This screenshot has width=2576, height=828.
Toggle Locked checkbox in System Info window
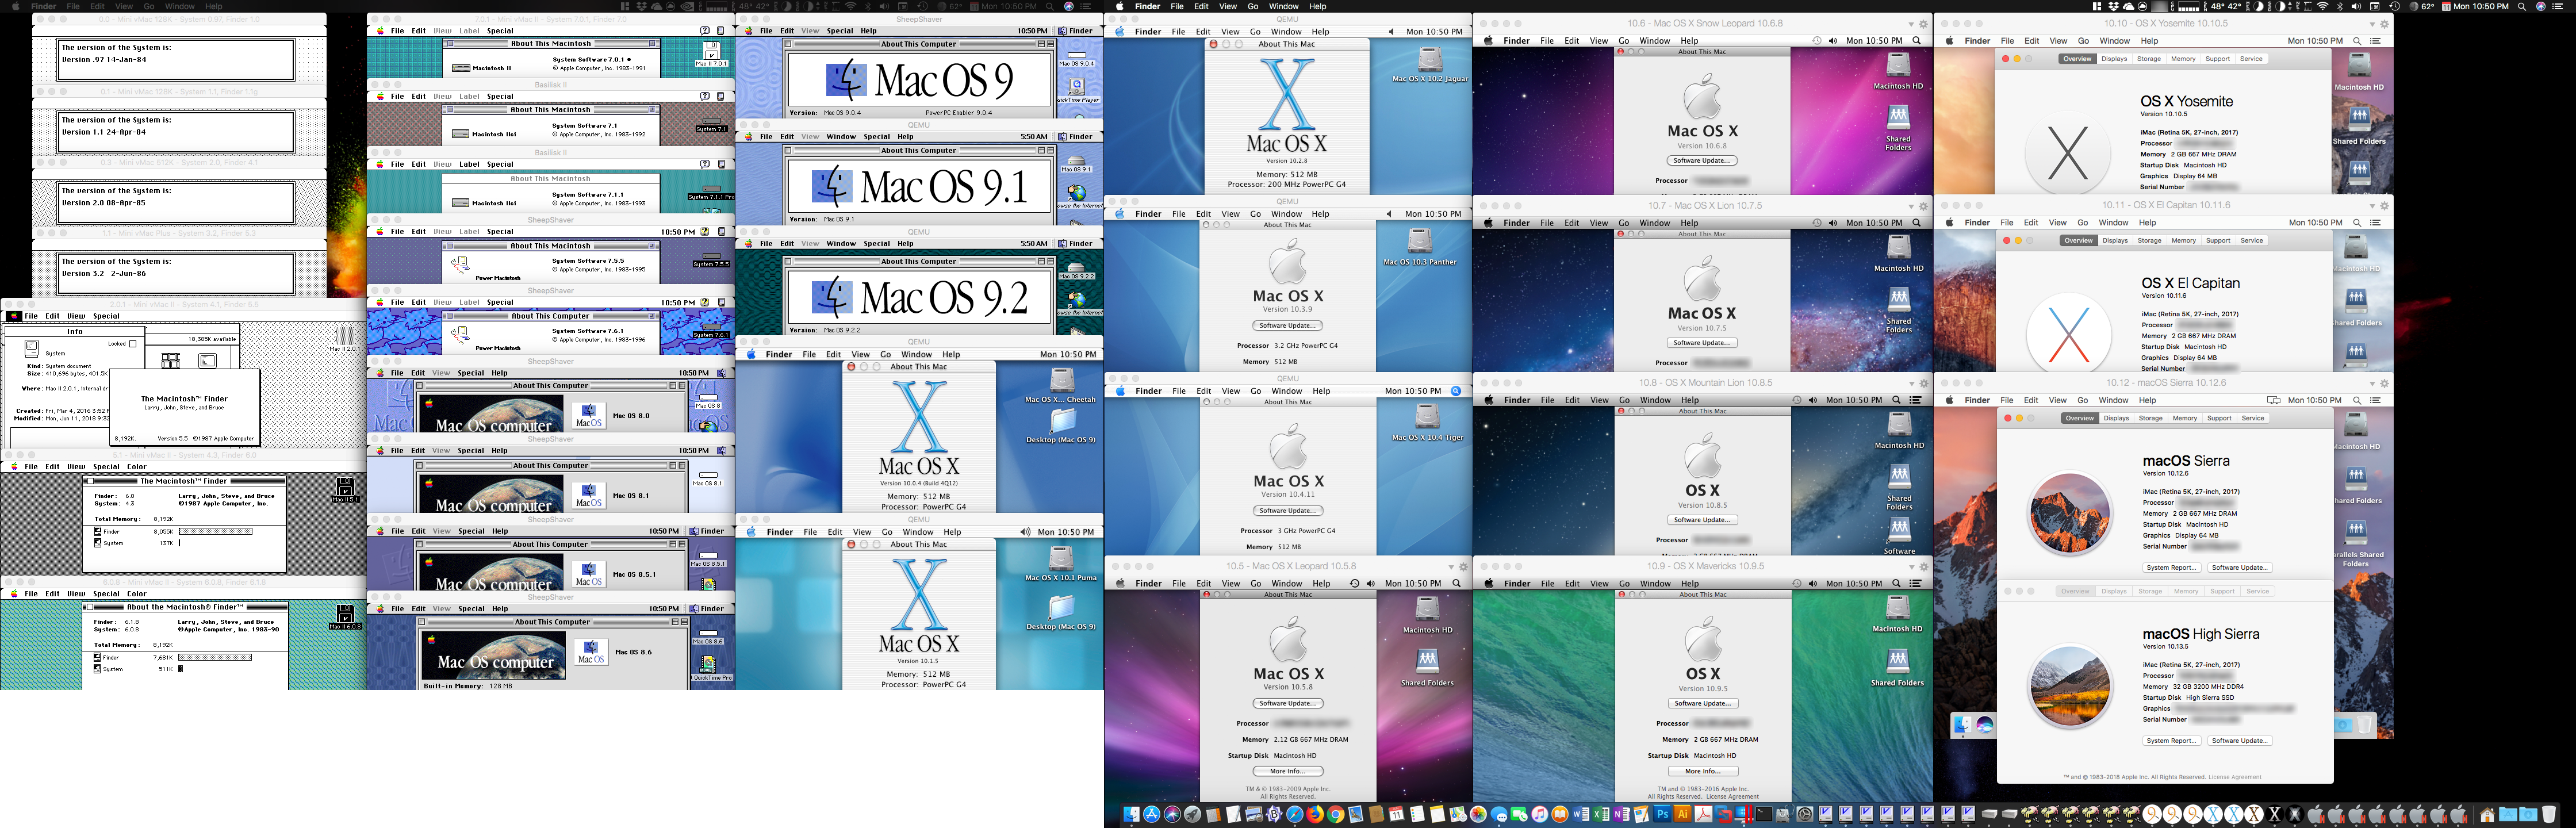132,343
